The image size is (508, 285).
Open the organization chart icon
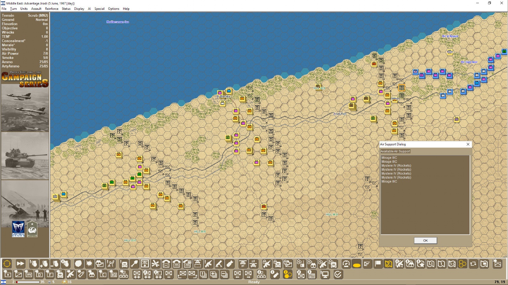124,274
